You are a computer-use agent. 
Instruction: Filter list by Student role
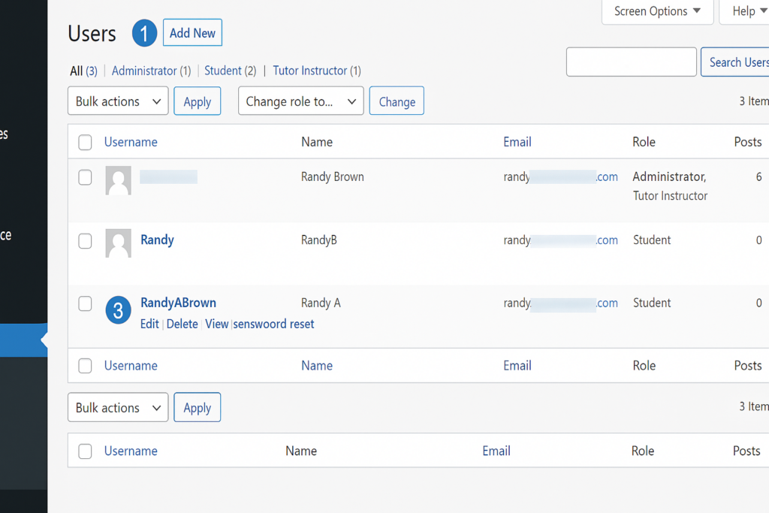[223, 71]
